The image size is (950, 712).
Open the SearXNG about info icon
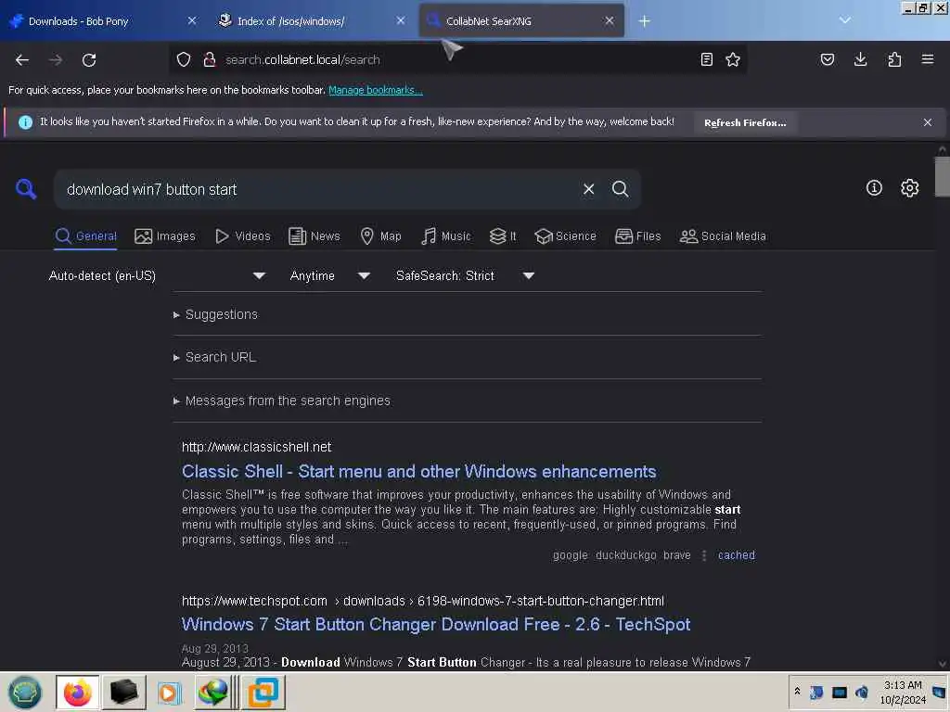click(874, 187)
